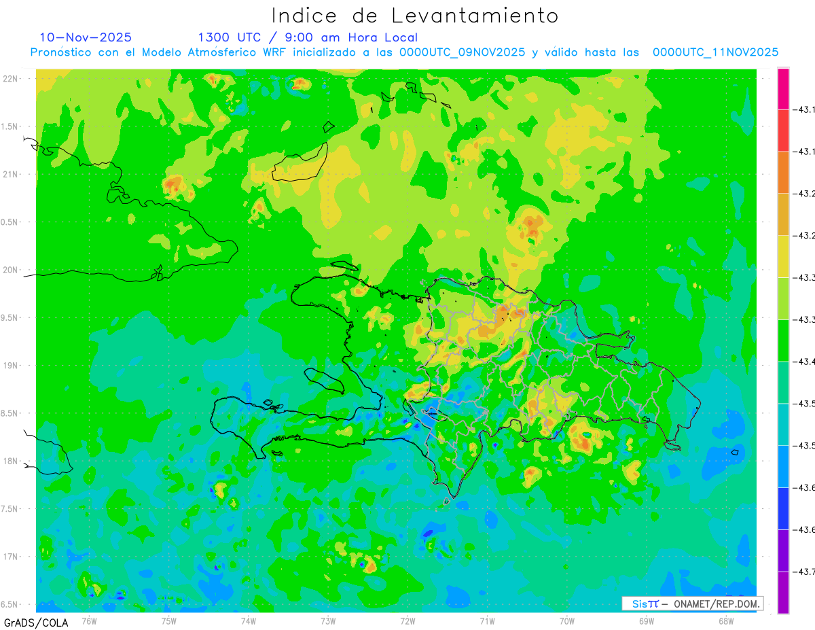Click the 18N latitude label
The image size is (815, 630).
click(x=11, y=461)
